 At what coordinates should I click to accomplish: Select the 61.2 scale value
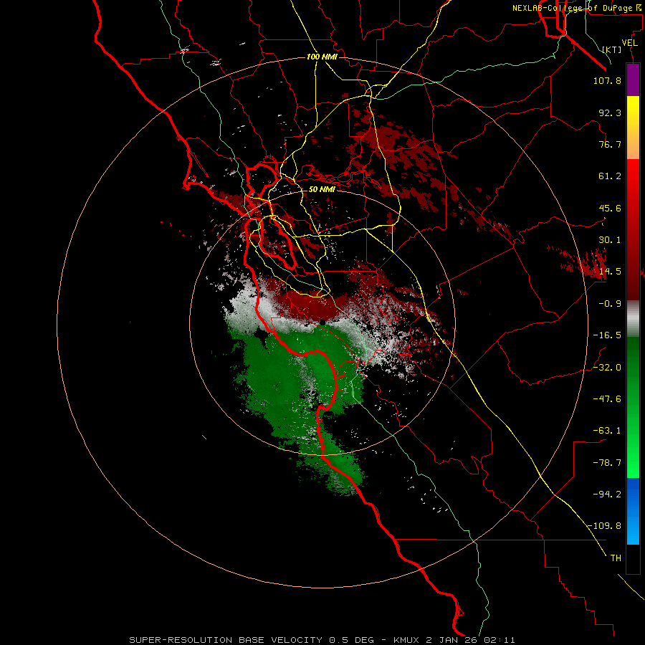pyautogui.click(x=610, y=176)
